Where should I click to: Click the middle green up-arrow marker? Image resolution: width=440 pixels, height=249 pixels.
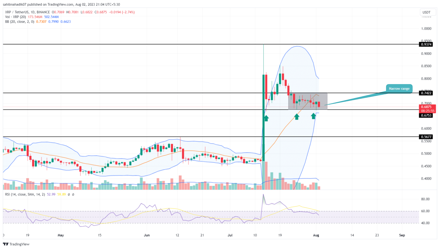coord(297,116)
